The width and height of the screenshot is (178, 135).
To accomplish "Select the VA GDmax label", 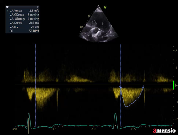I will (x=17, y=15).
